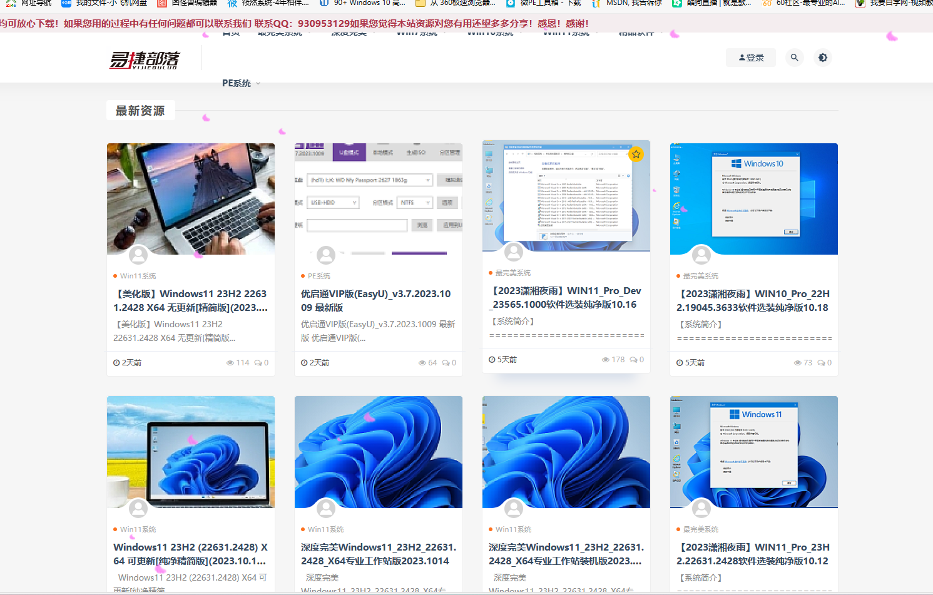Click the excerpt 优启通VIP版(EasyU)_v3.7.2023.1009 最新版 优启通VIP版
This screenshot has height=595, width=933.
click(378, 331)
